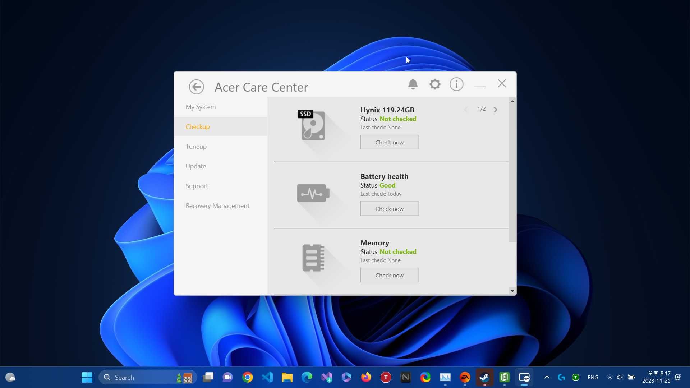Launch Firefox from taskbar
The width and height of the screenshot is (690, 388).
[x=366, y=377]
